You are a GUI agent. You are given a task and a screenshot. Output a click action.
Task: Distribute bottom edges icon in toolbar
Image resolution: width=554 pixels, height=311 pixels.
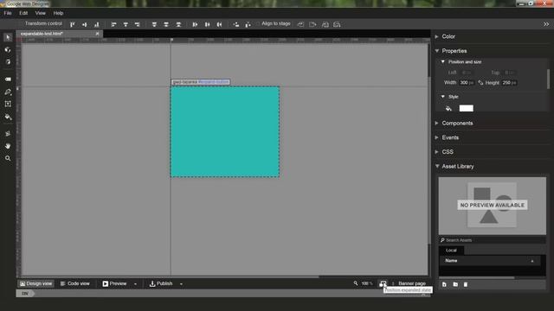click(x=178, y=24)
